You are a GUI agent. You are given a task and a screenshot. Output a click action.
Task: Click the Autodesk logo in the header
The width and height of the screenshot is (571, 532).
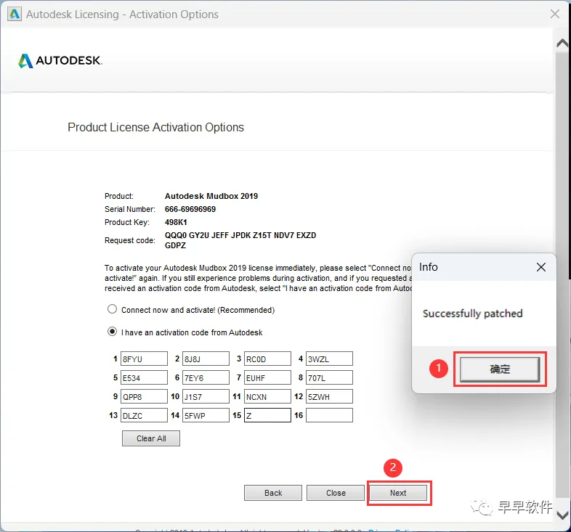click(x=60, y=61)
